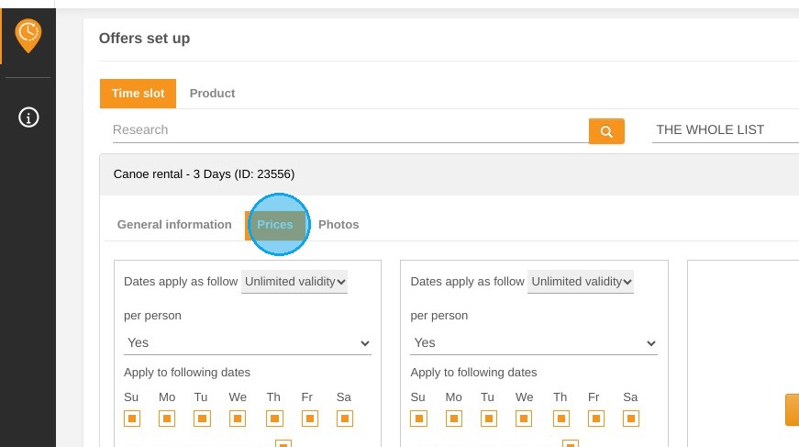Toggle Tu checkbox in first price panel

pyautogui.click(x=202, y=419)
